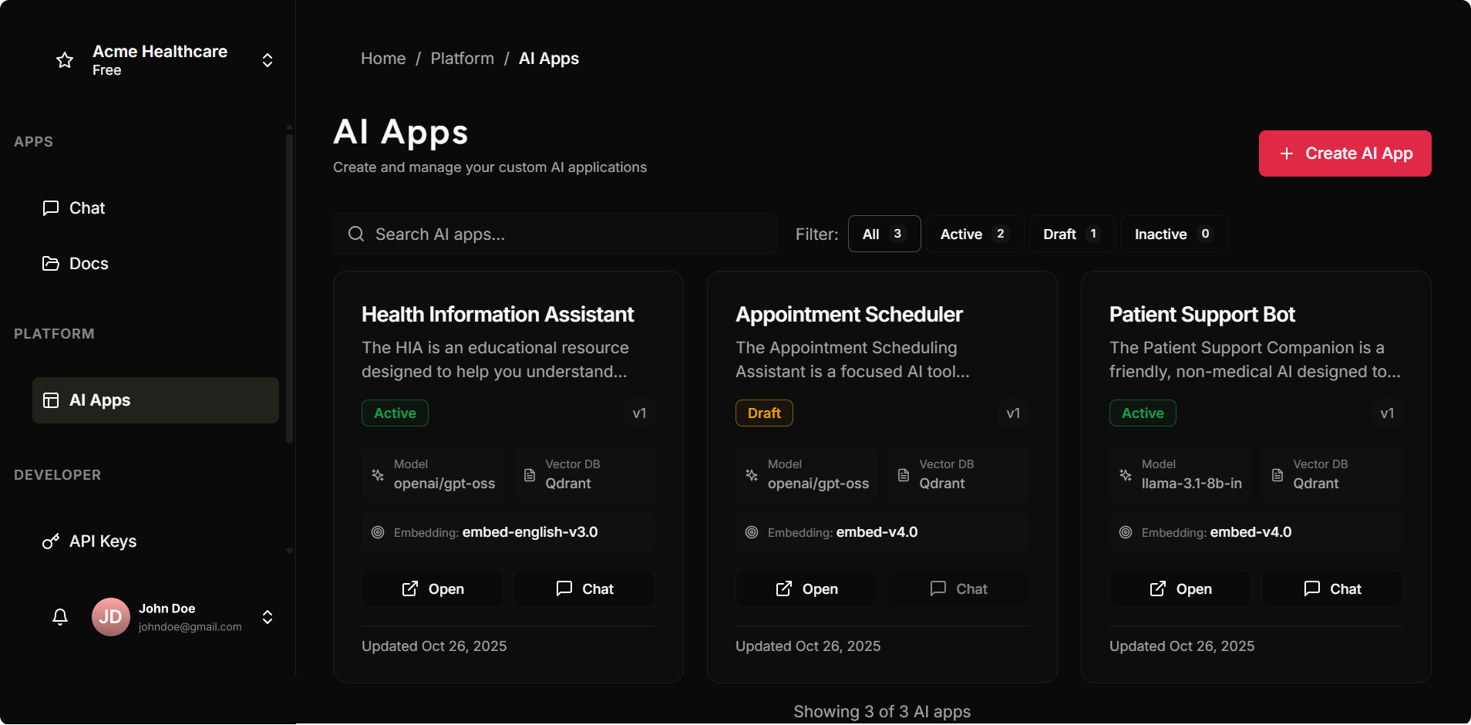Expand the Acme Healthcare workspace switcher
This screenshot has height=725, width=1471.
(268, 60)
